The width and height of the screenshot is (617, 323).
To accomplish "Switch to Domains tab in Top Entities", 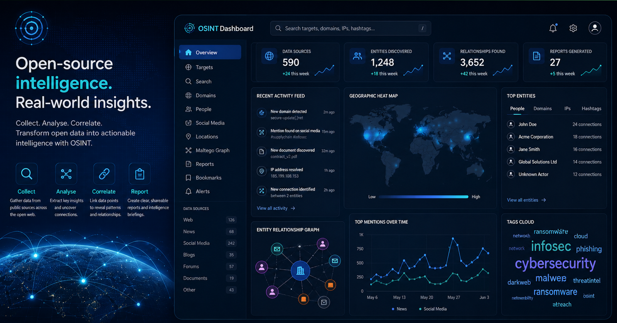I will click(543, 109).
